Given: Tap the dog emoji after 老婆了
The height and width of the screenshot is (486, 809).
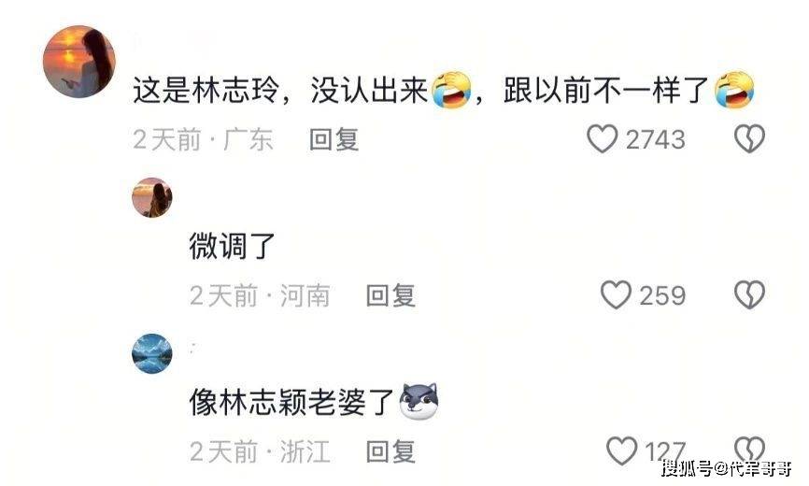Looking at the screenshot, I should tap(420, 401).
